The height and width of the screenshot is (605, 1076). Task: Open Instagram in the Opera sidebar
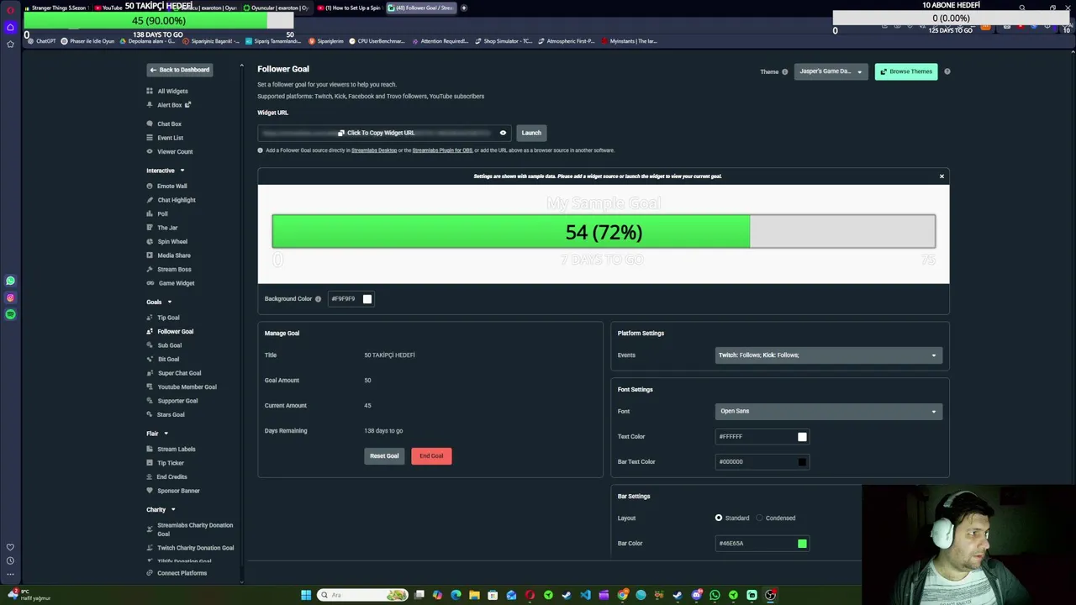coord(10,297)
